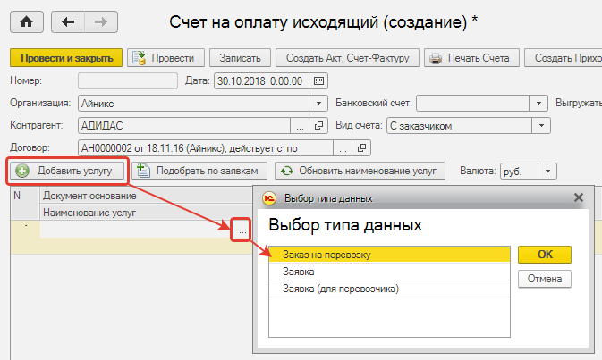
Task: Confirm selection with OK button
Action: (x=545, y=255)
